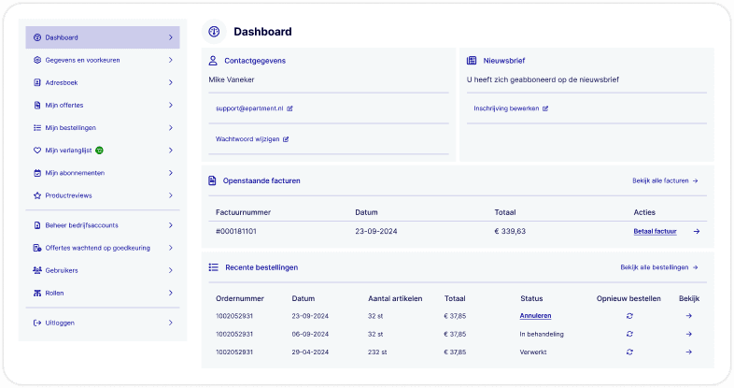Expand the Gegevens en voorkeuren chevron

pyautogui.click(x=170, y=60)
